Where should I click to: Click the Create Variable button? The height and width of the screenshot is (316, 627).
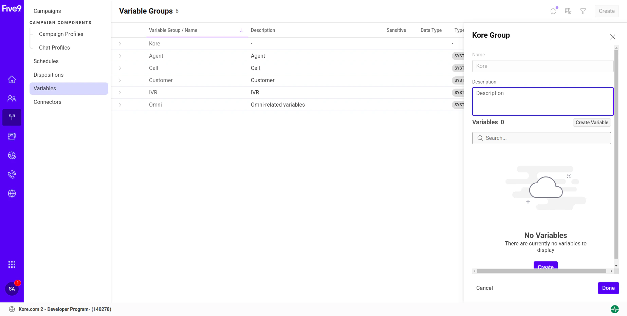click(x=592, y=123)
